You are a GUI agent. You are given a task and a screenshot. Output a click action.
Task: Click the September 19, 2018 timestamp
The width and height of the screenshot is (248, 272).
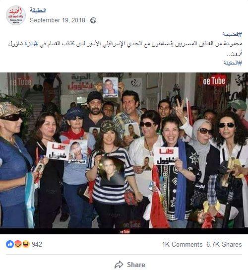click(58, 20)
